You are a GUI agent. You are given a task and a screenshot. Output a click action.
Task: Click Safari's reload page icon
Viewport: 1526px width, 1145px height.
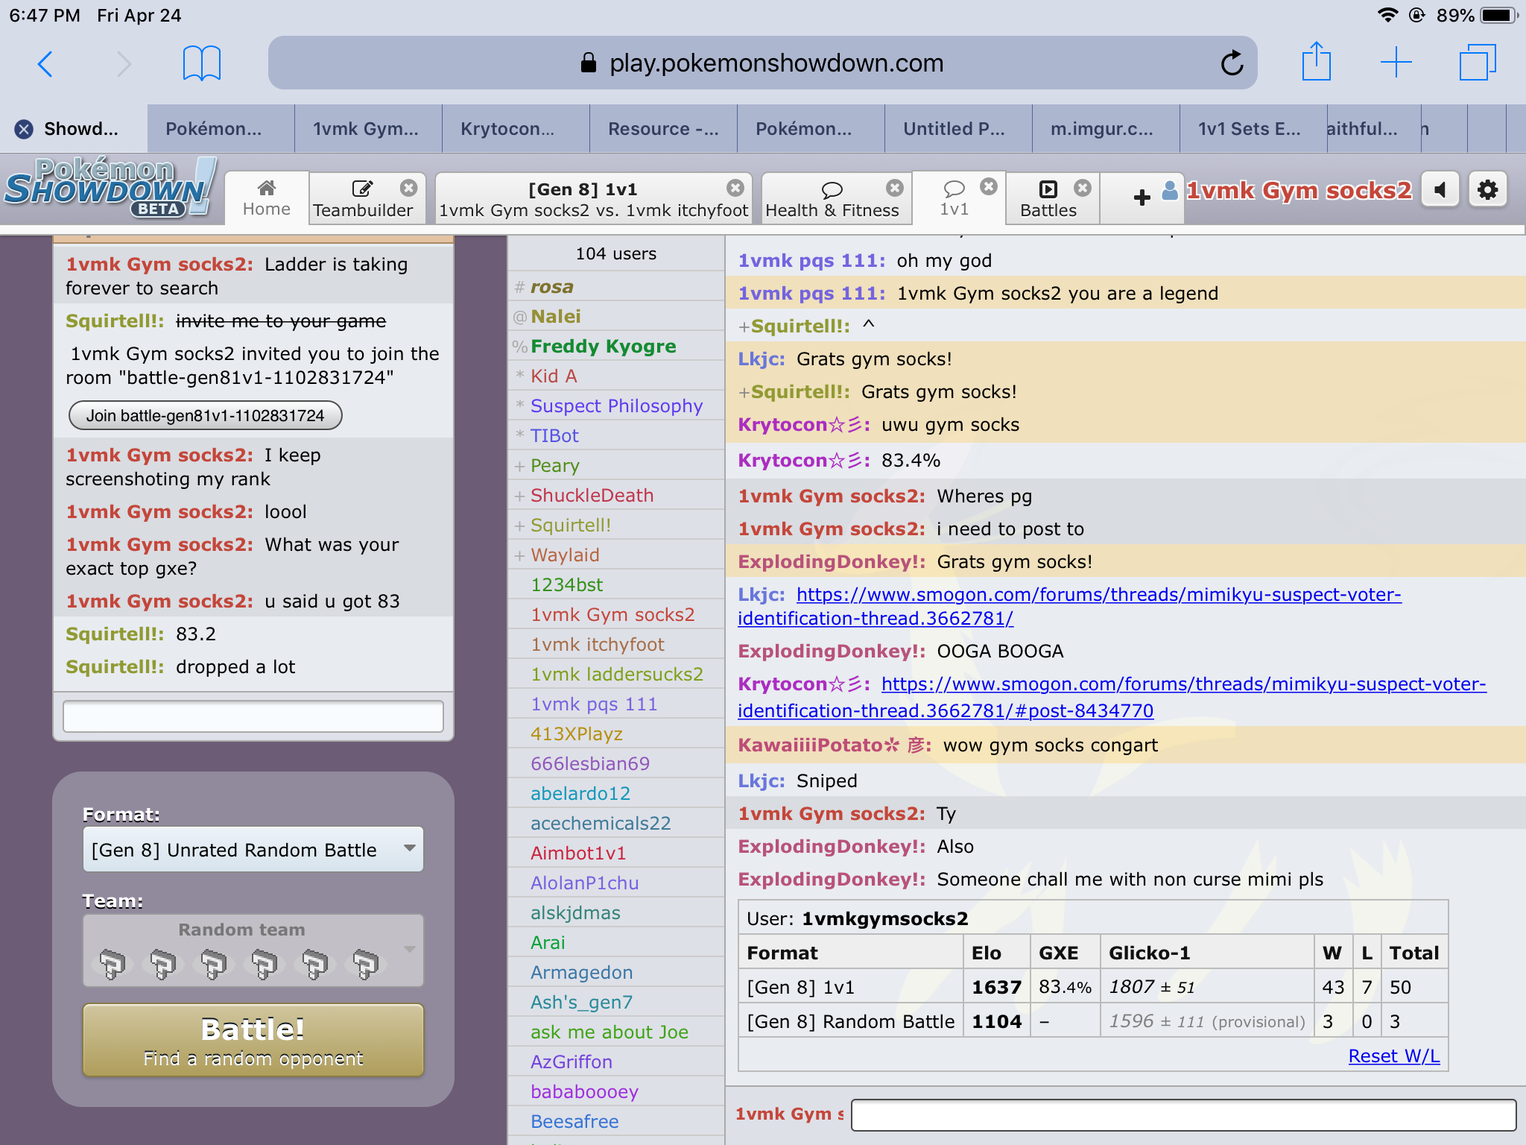point(1232,63)
